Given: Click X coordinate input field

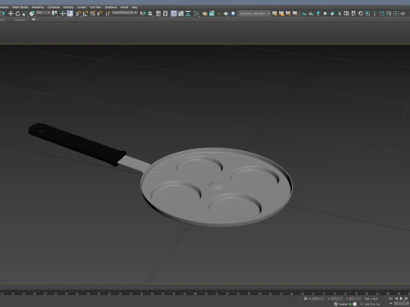Looking at the screenshot, I should (319, 298).
